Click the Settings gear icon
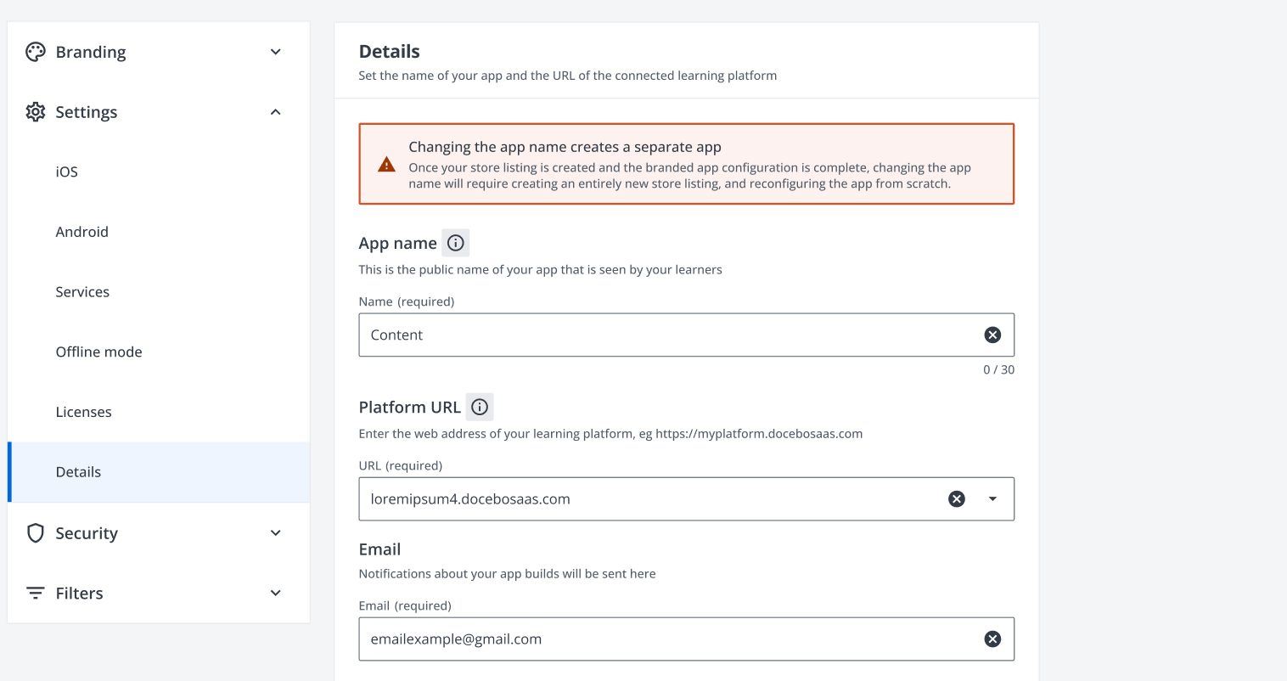Image resolution: width=1287 pixels, height=681 pixels. pyautogui.click(x=36, y=112)
